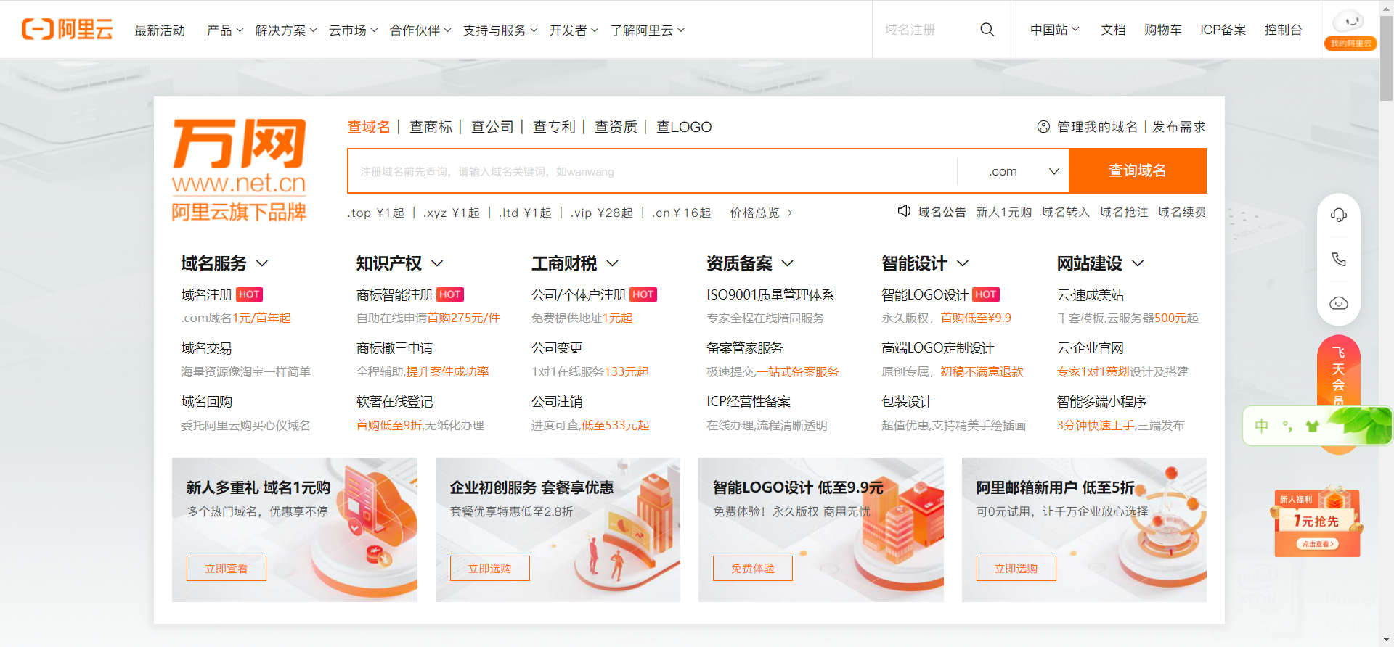Open the 中国站 region dropdown

(1054, 30)
